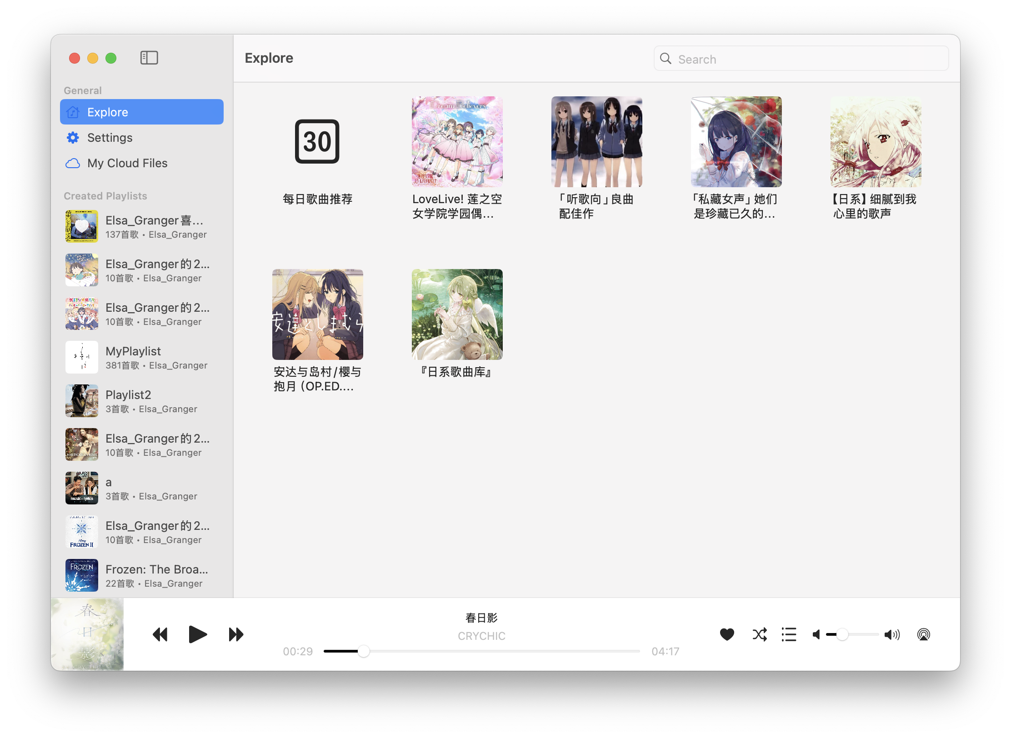Click the Created Playlists section header
The image size is (1011, 738).
(x=105, y=196)
